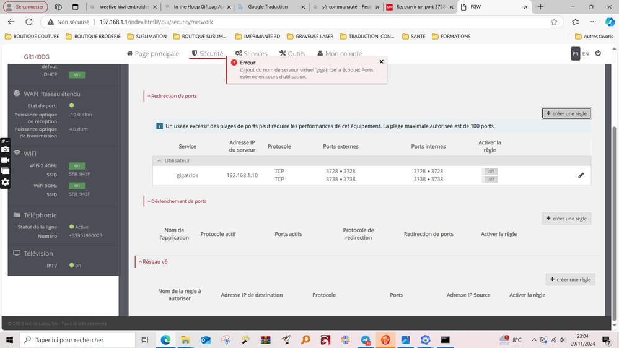Open Microsoft Edge from the taskbar
The image size is (619, 348).
[x=165, y=340]
